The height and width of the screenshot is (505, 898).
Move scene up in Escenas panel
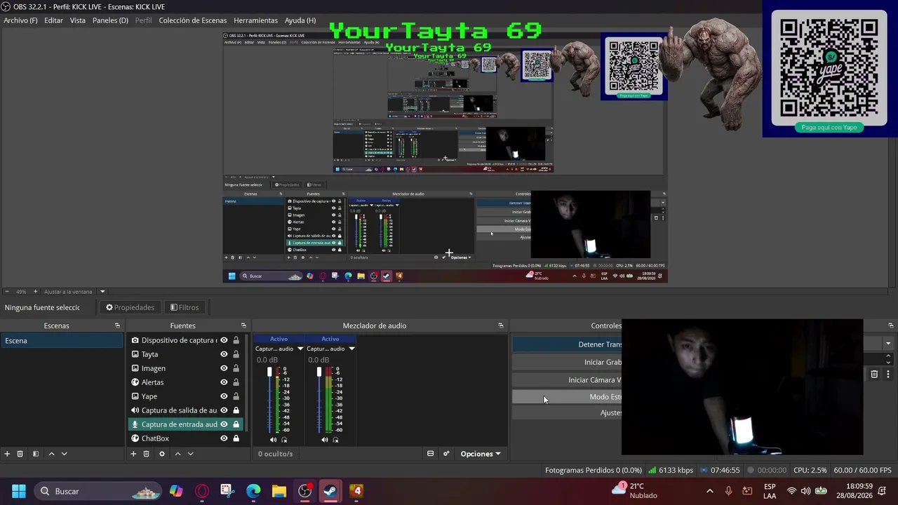[51, 454]
